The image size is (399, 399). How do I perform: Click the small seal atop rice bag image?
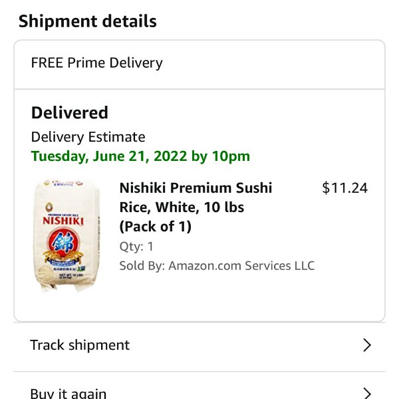coord(49,207)
